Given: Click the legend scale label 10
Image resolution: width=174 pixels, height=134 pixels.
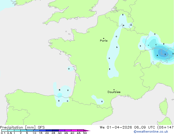Looking at the screenshot, I should pyautogui.click(x=34, y=133).
